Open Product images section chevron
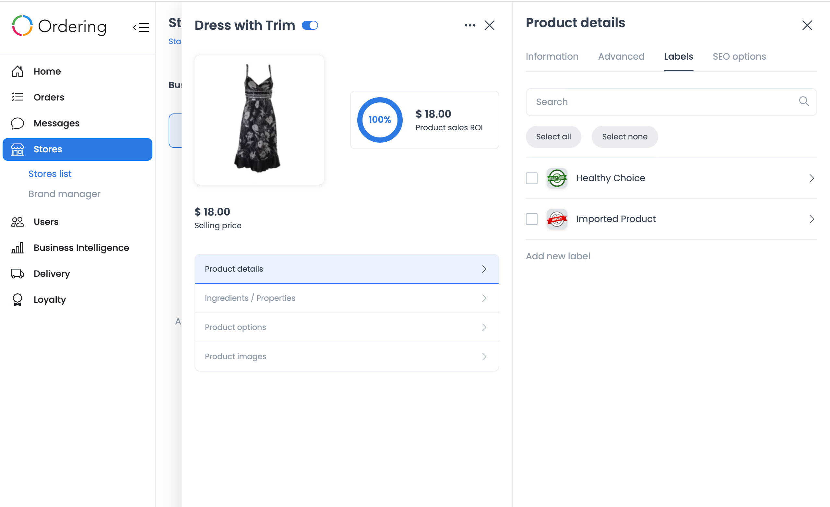 point(484,356)
